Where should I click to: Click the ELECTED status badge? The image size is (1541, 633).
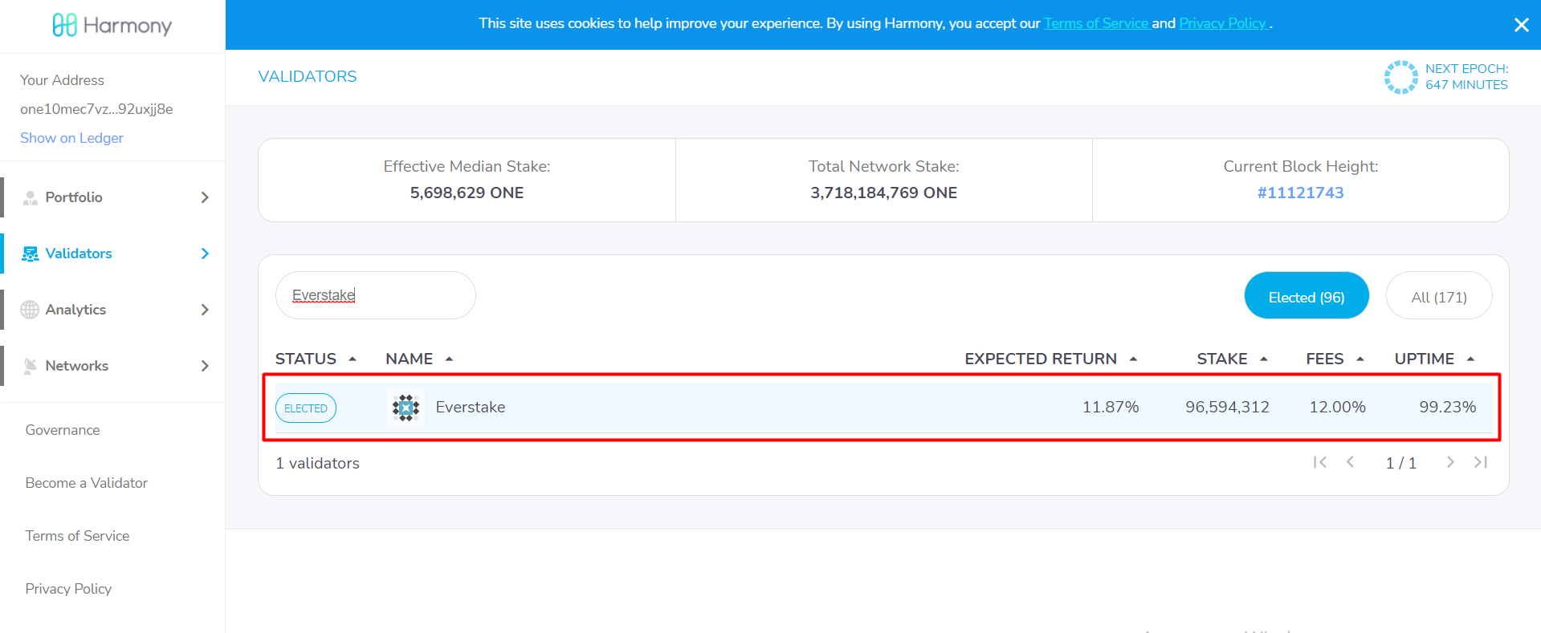click(x=306, y=408)
